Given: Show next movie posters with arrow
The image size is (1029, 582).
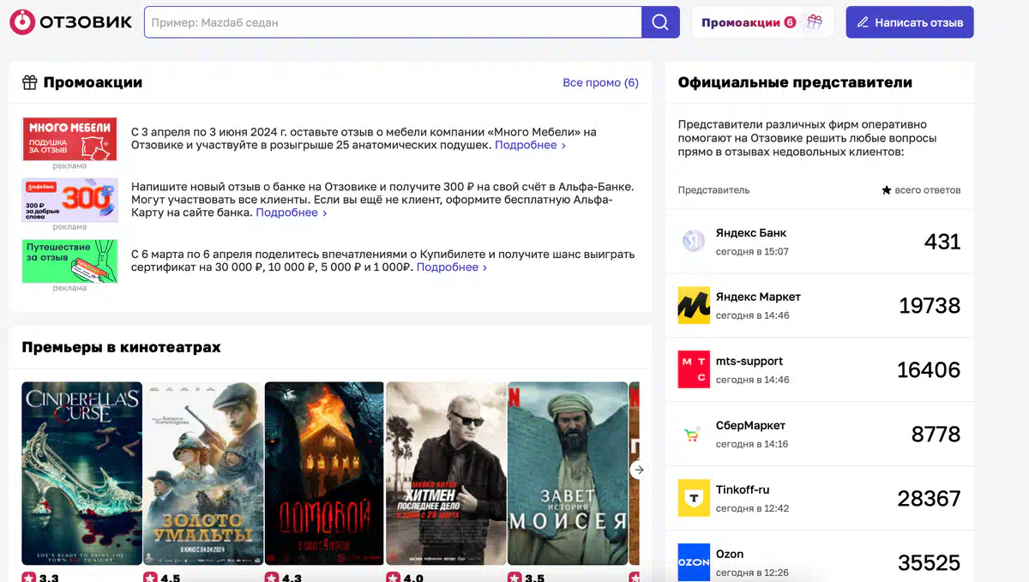Looking at the screenshot, I should pos(638,470).
